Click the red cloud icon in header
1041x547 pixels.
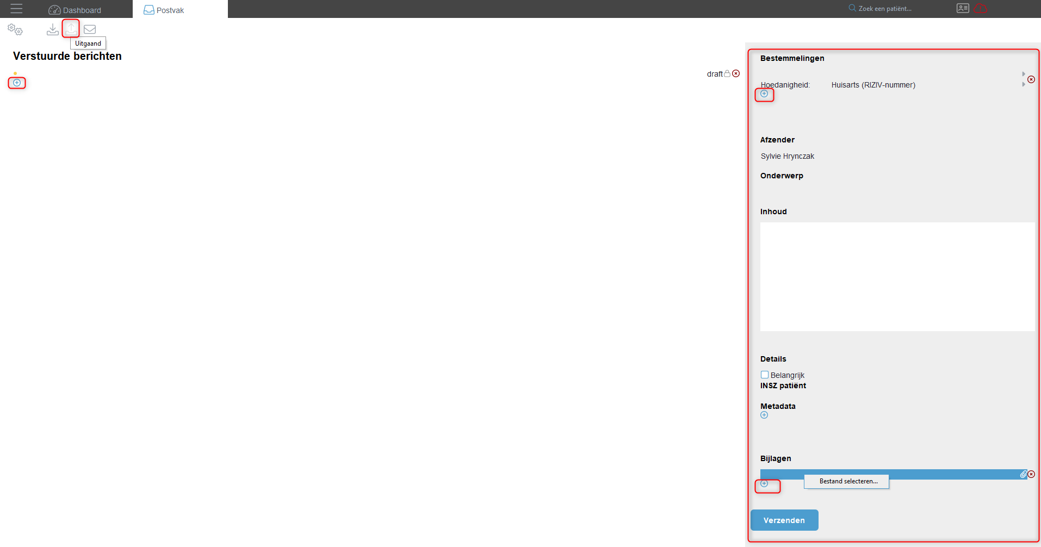[x=981, y=8]
